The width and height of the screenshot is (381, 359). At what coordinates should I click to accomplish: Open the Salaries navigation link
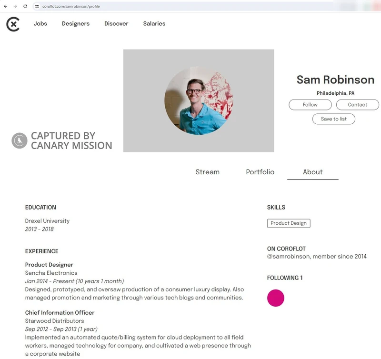coord(154,23)
